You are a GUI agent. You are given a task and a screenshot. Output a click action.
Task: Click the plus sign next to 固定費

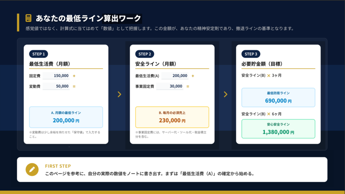(x=74, y=76)
